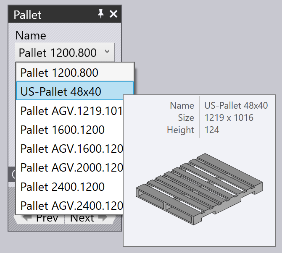Select Pallet AGV.1600.120 option
Viewport: 282px width, 253px height.
pyautogui.click(x=70, y=149)
